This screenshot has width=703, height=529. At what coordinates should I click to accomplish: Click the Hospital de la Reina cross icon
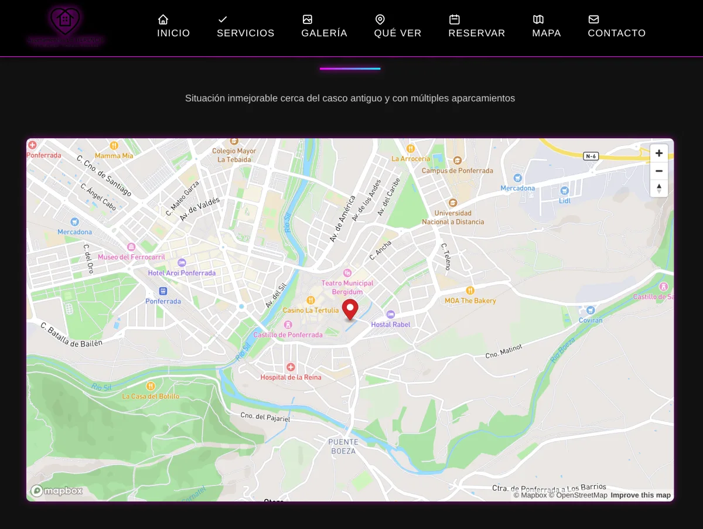[x=291, y=367]
